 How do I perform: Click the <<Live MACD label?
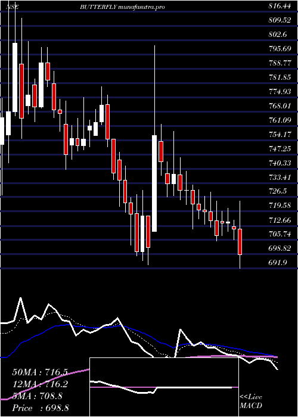[251, 402]
